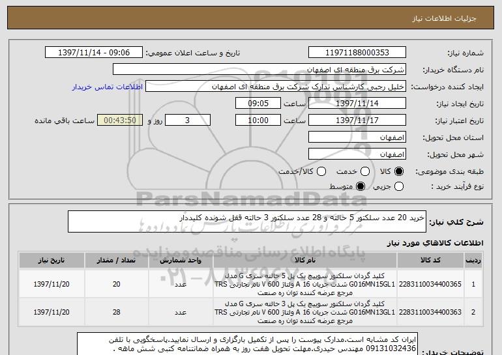Viewport: 502px width, 355px height.
Task: Click quantity cell showing 20
Action: 117,284
